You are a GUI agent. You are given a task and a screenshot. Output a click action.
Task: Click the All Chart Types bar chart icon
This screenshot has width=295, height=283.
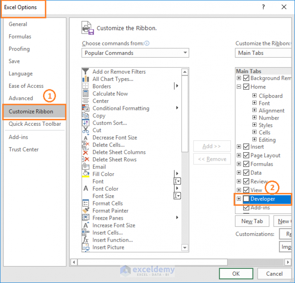click(x=86, y=79)
